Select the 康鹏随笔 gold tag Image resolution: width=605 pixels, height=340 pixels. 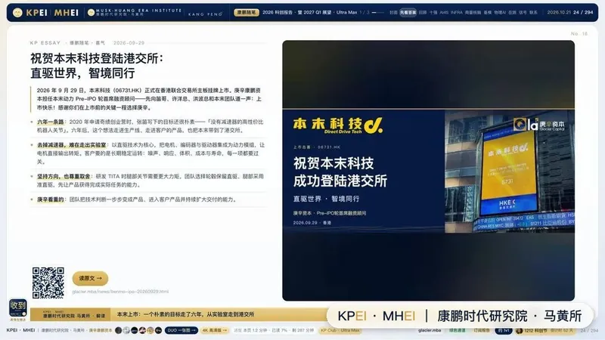[x=247, y=12]
